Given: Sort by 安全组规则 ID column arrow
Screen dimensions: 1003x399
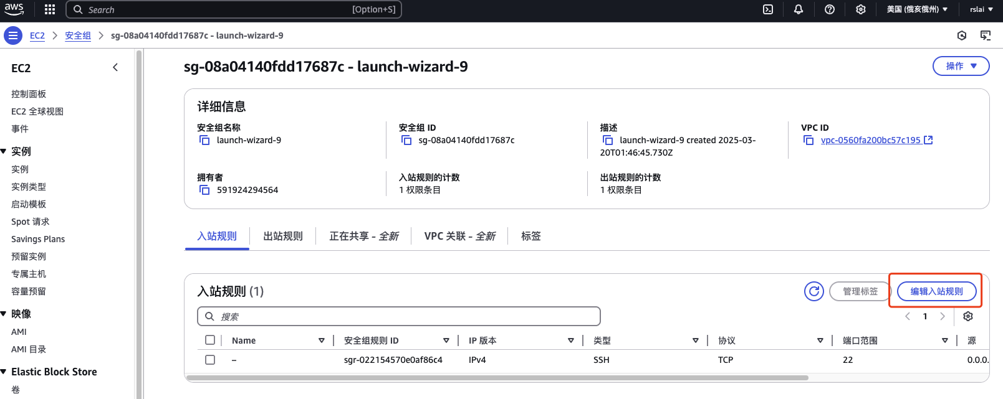Looking at the screenshot, I should [446, 340].
